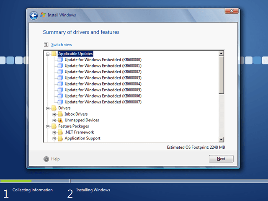Click the Drivers folder icon

point(54,108)
